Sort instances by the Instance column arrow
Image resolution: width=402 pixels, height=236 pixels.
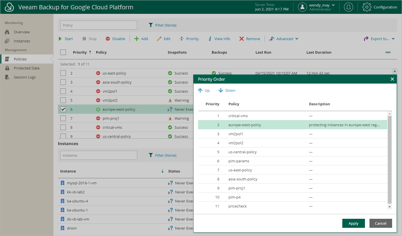(162, 171)
